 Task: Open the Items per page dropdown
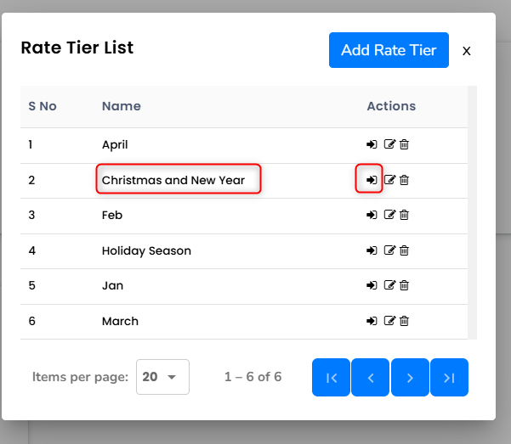(x=162, y=377)
